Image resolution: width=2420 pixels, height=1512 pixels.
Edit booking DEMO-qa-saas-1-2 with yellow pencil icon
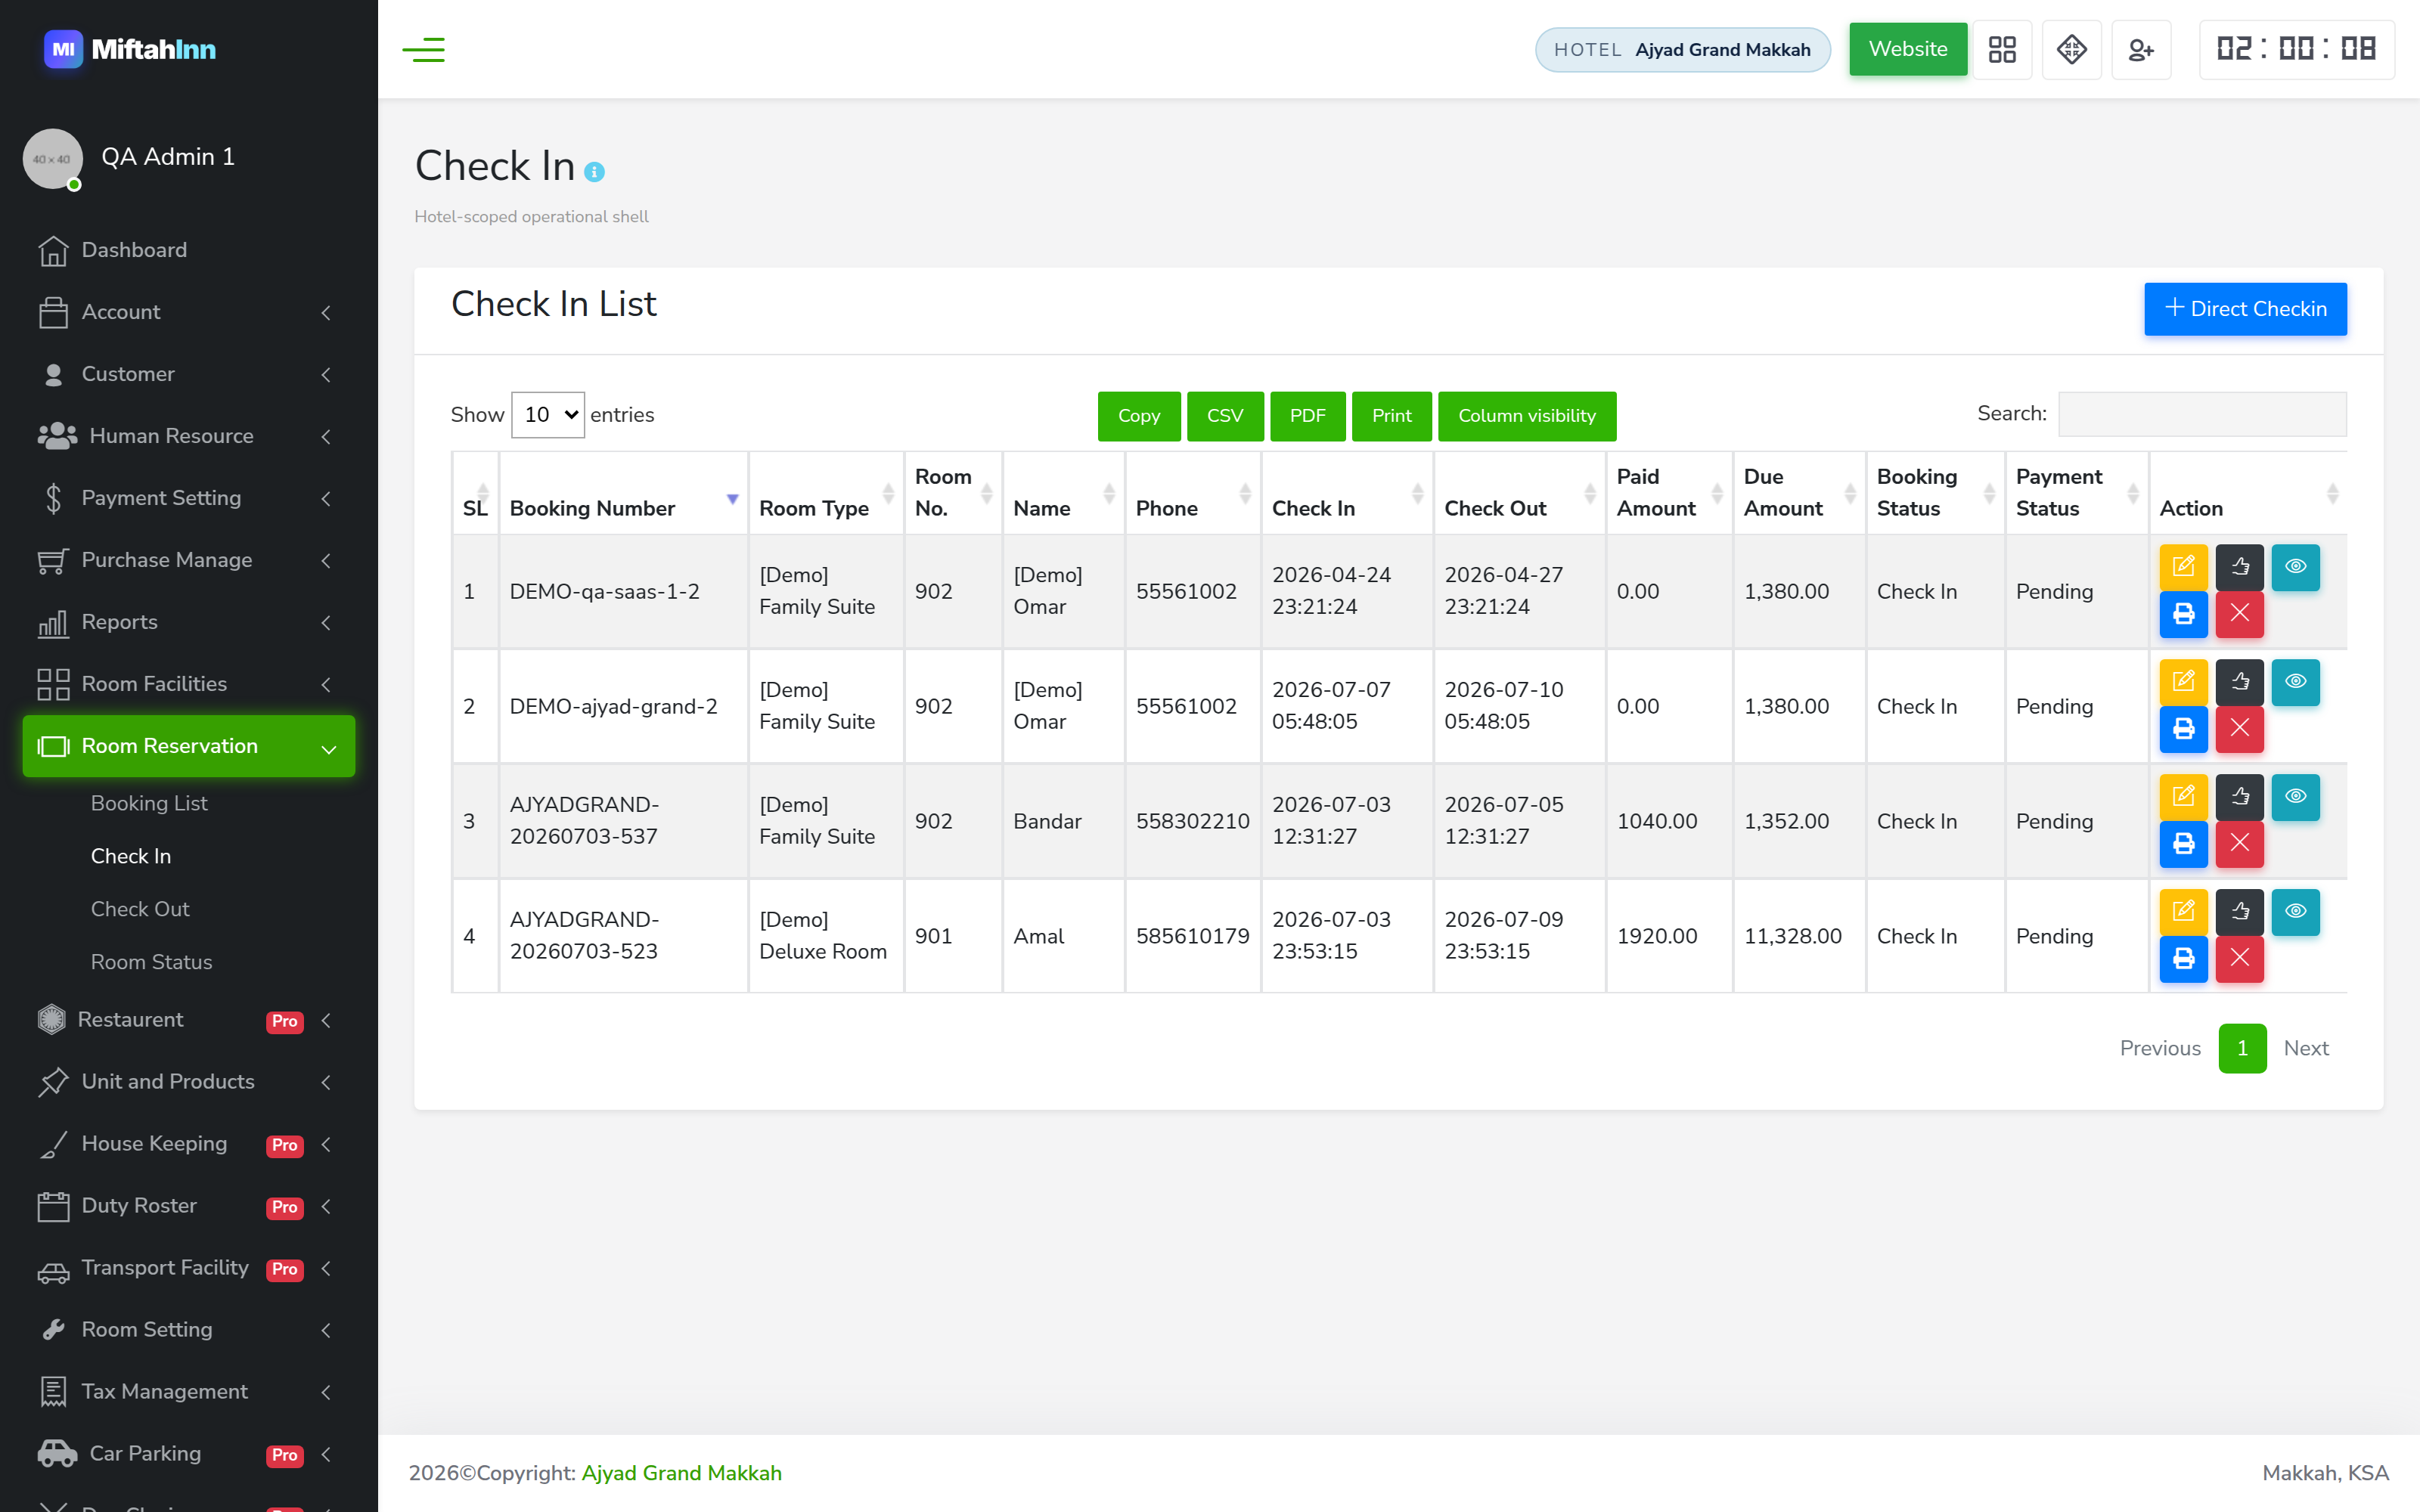pyautogui.click(x=2183, y=567)
